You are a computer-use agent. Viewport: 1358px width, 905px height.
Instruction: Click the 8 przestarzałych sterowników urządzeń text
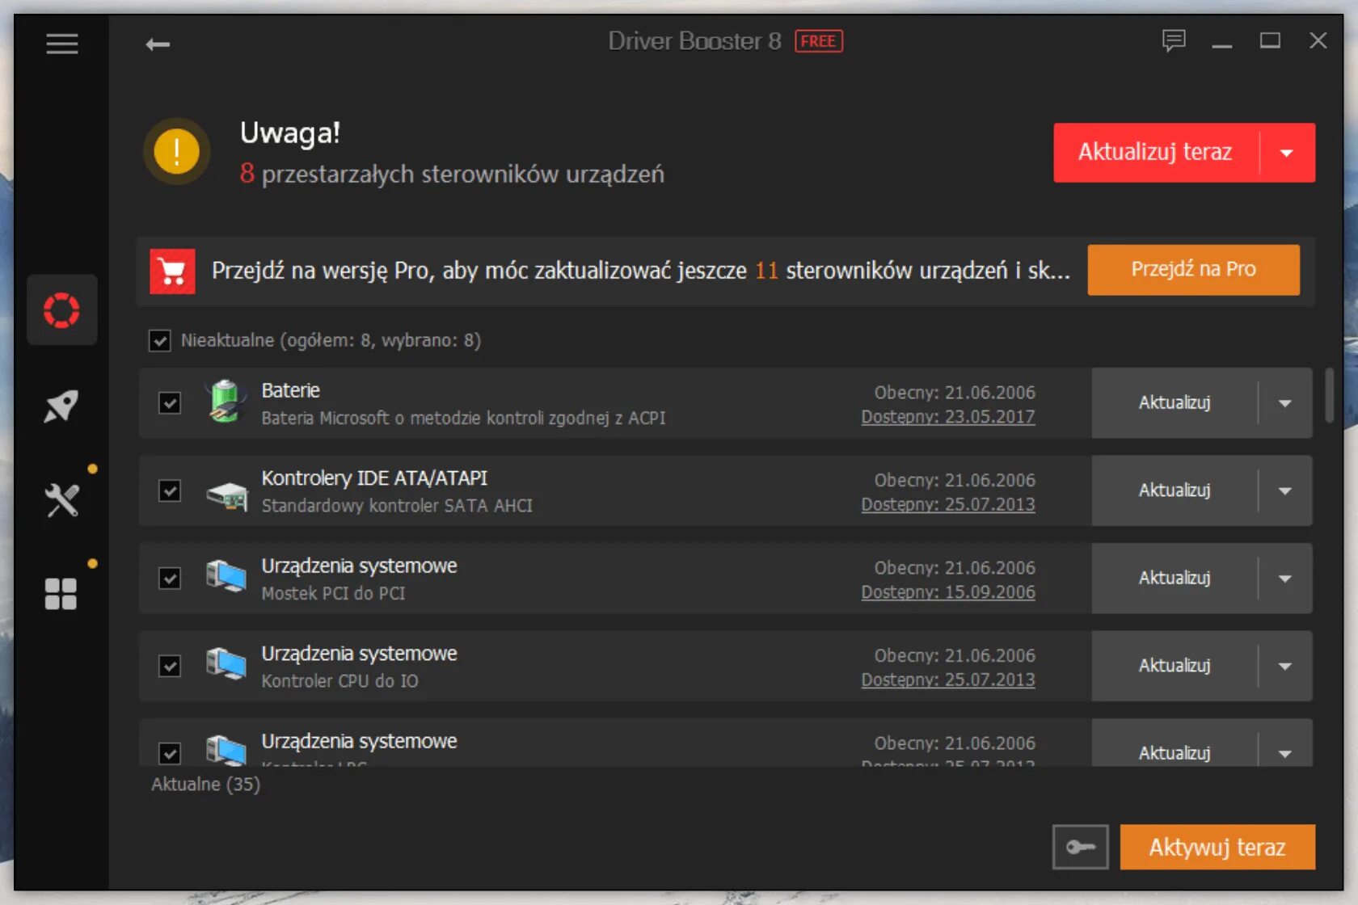point(452,174)
